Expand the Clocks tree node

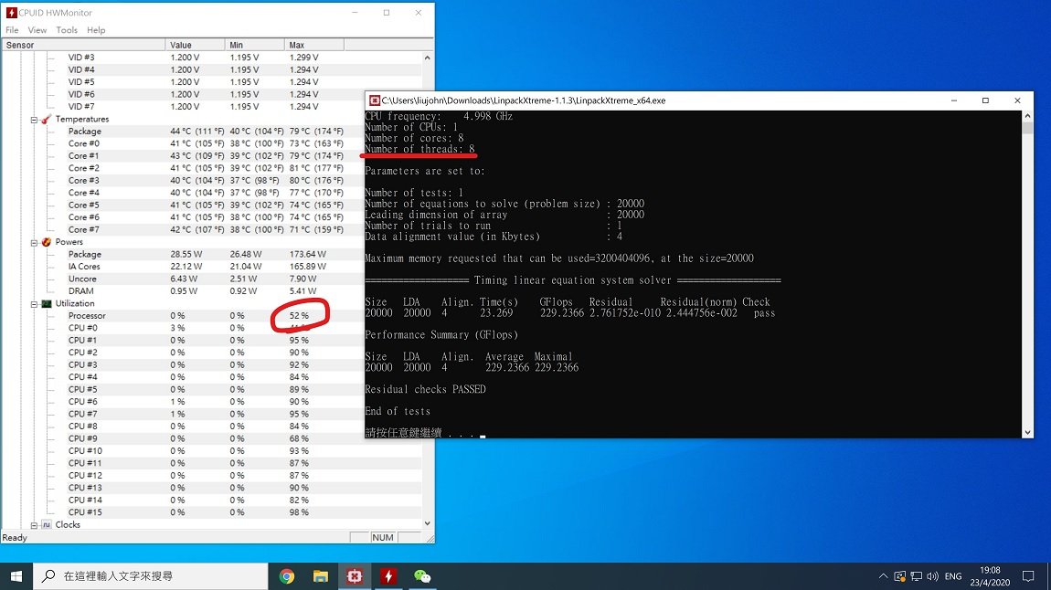point(34,525)
